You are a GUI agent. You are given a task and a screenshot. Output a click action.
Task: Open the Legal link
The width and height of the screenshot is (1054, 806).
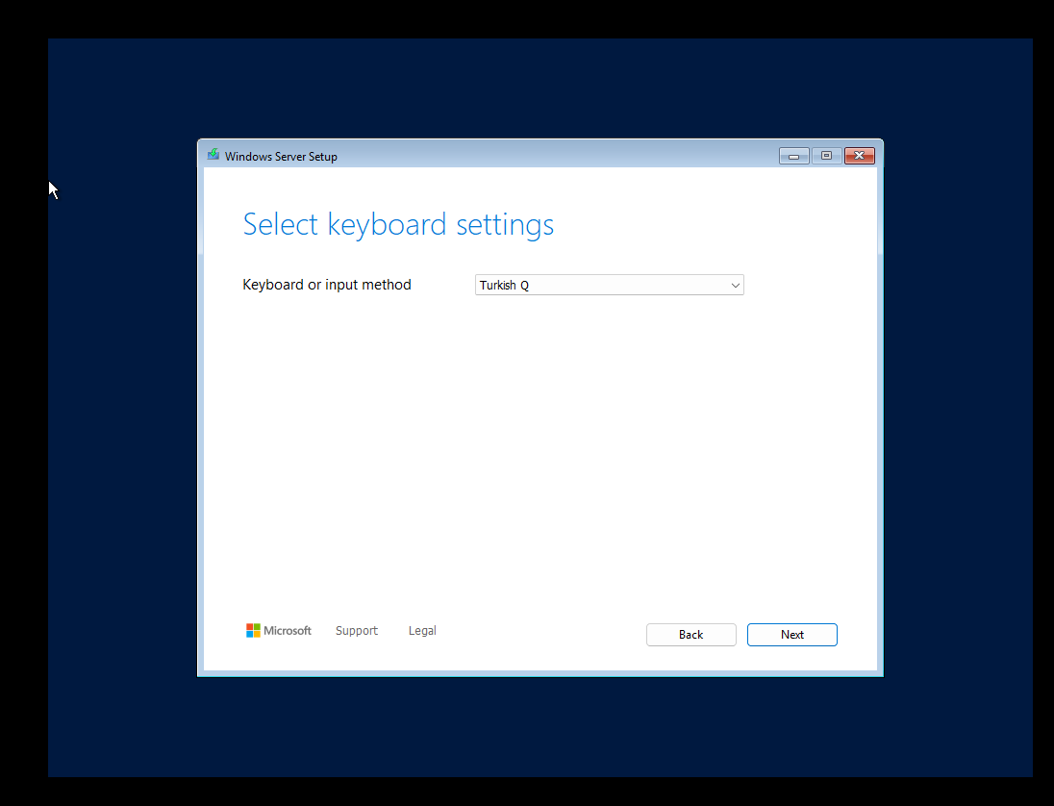point(422,631)
